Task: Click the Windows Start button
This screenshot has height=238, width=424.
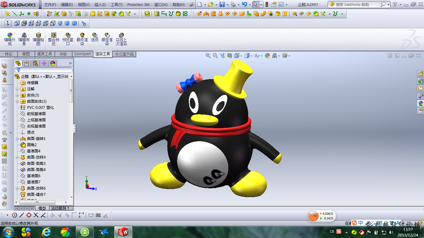Action: point(8,232)
